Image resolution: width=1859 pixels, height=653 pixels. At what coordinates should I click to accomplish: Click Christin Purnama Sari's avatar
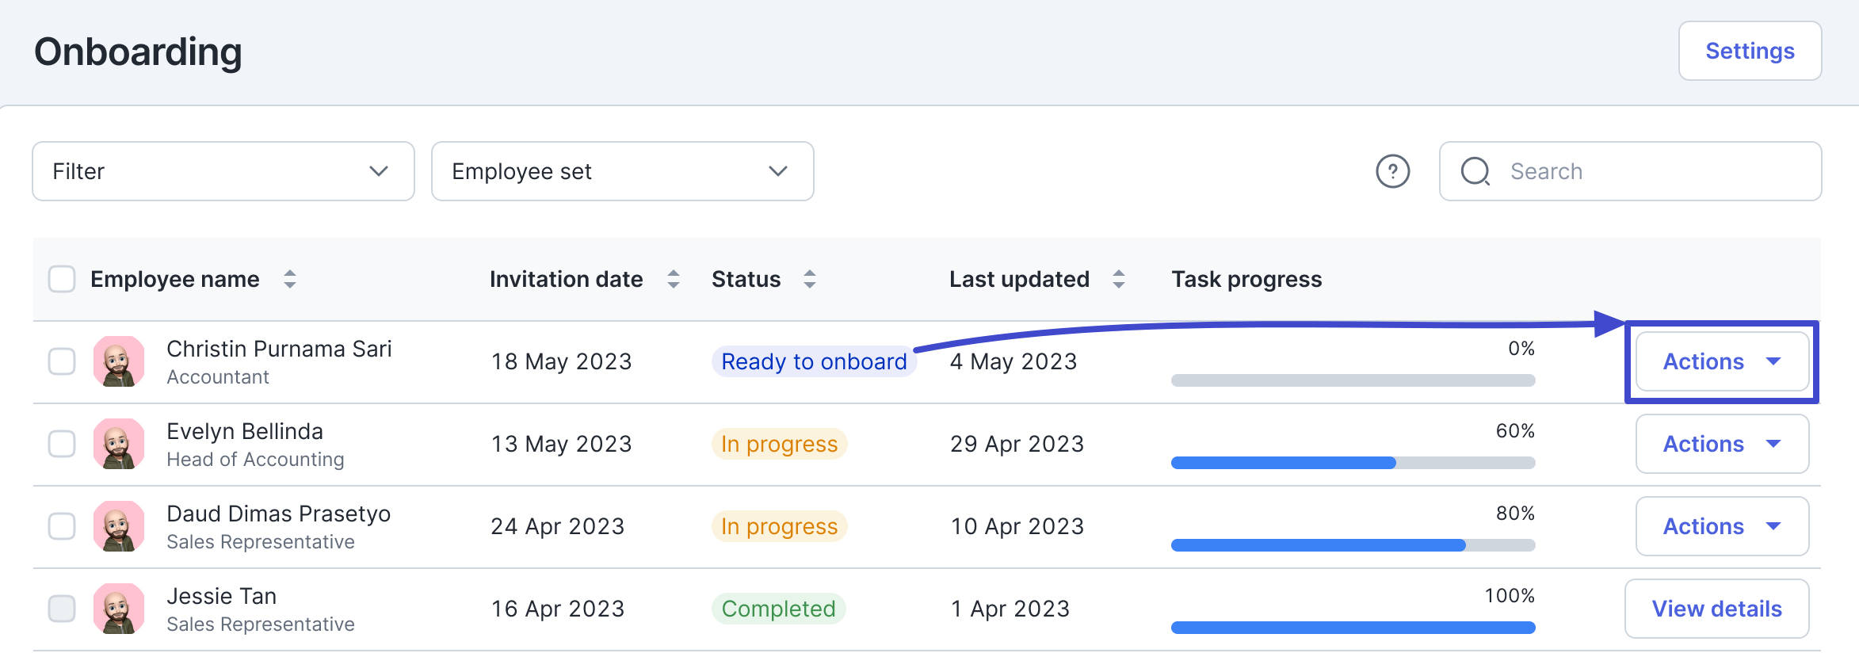coord(119,361)
